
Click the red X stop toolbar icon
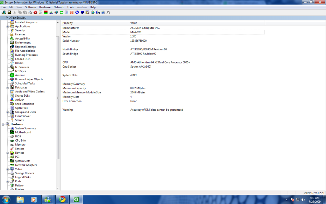[35, 12]
